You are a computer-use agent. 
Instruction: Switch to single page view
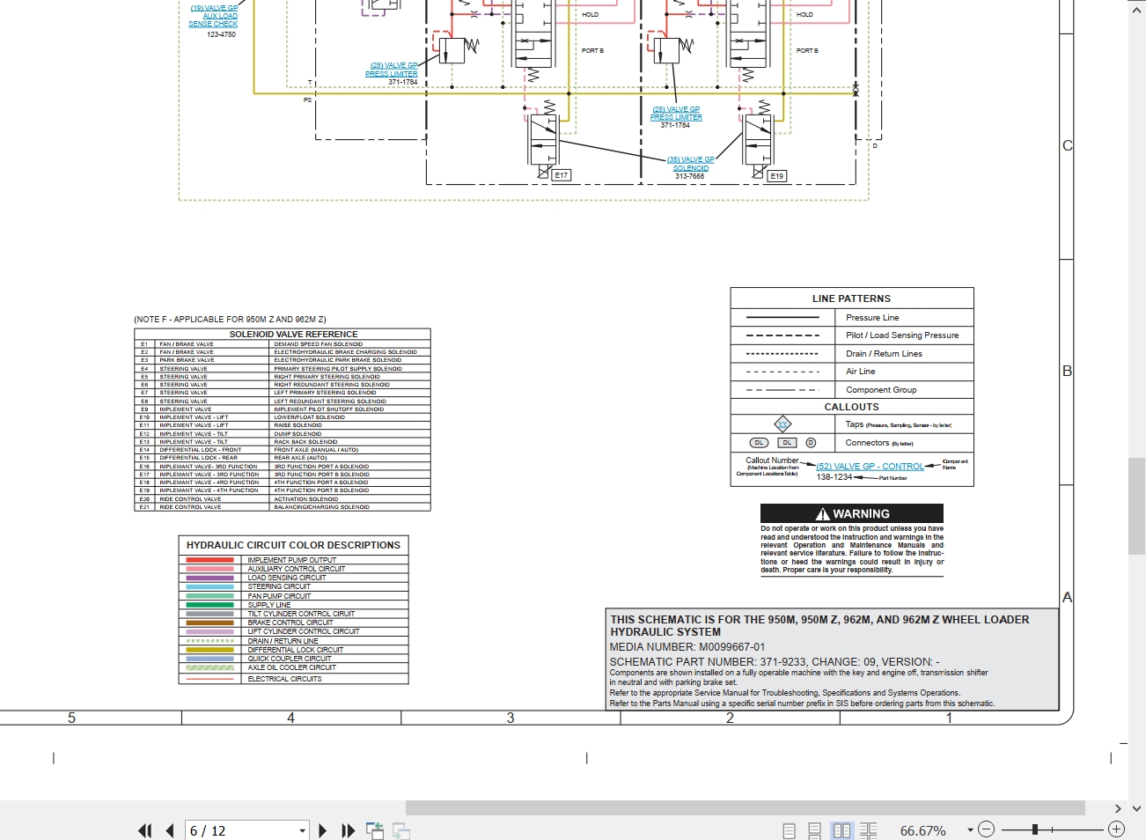(x=790, y=830)
